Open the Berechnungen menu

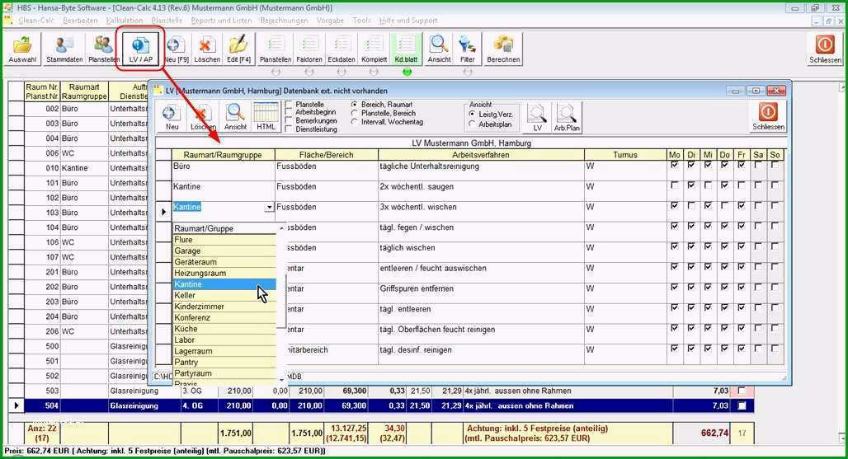click(x=284, y=21)
